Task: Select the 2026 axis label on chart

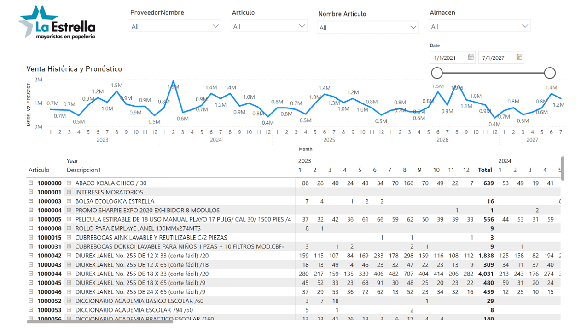Action: point(442,140)
